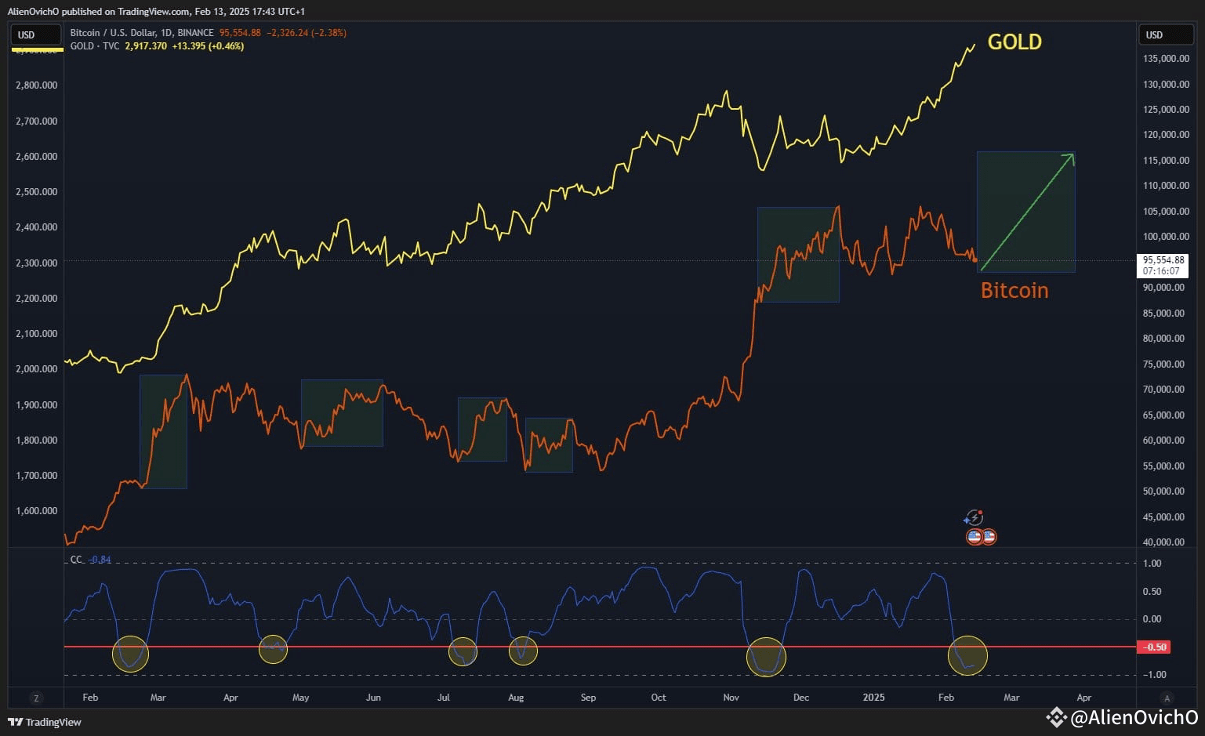Click the publish info header text
This screenshot has height=736, width=1205.
coord(156,11)
